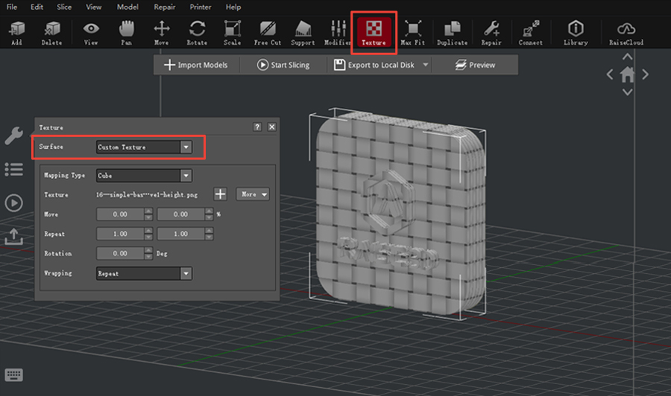Screen dimensions: 671x396
Task: Click the home view icon
Action: pyautogui.click(x=627, y=74)
